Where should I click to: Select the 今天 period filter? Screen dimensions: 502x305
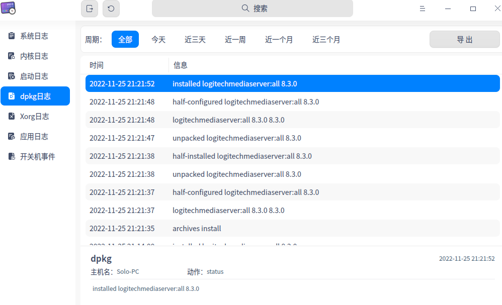tap(158, 39)
